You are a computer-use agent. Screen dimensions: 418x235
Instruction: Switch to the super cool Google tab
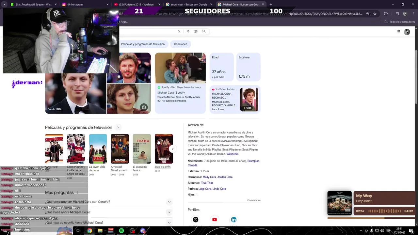click(x=189, y=4)
